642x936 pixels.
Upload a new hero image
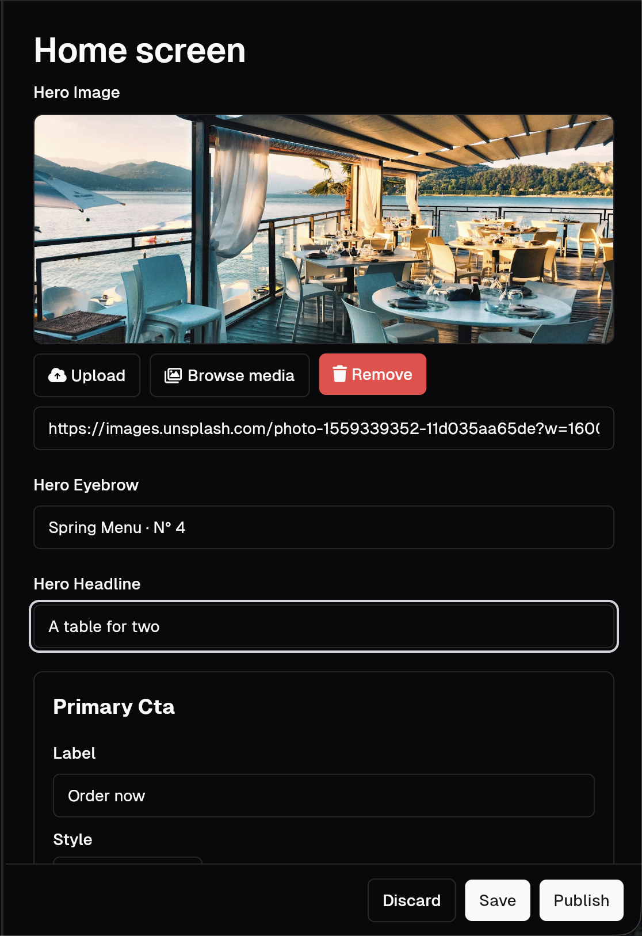(87, 375)
